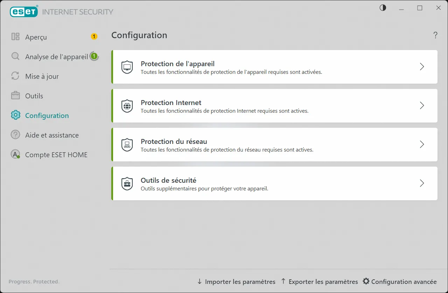The height and width of the screenshot is (293, 448).
Task: Click 'Outils supplémentaires pour protéger votre appareil.' text
Action: click(204, 189)
